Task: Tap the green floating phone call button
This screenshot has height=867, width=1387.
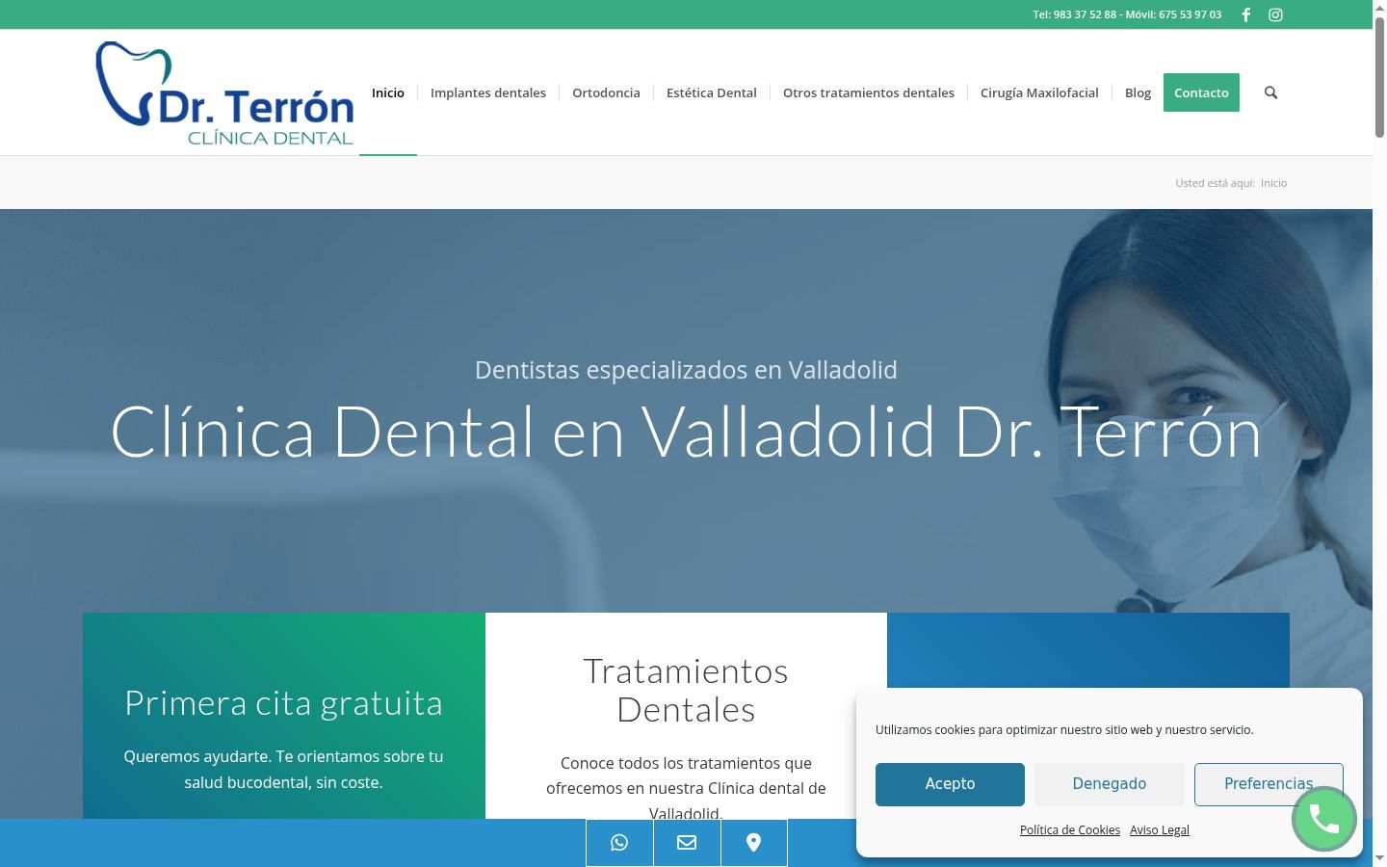Action: [x=1324, y=819]
